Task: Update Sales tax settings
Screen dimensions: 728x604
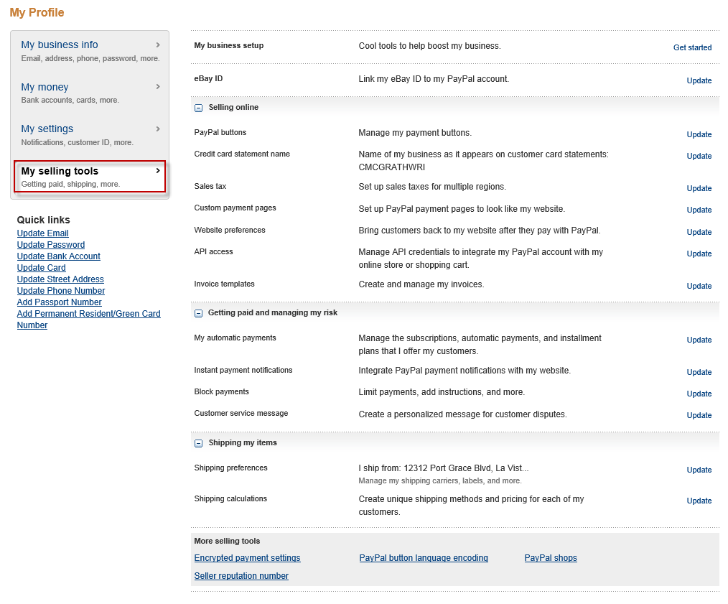Action: point(699,188)
